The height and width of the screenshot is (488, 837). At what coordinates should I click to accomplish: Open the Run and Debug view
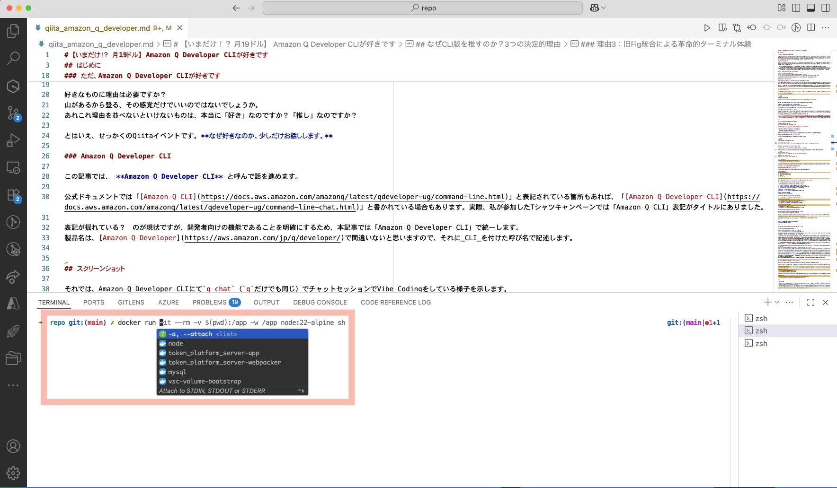tap(13, 140)
